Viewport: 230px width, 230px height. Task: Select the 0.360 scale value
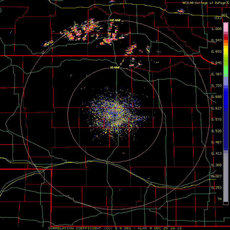tap(216, 165)
